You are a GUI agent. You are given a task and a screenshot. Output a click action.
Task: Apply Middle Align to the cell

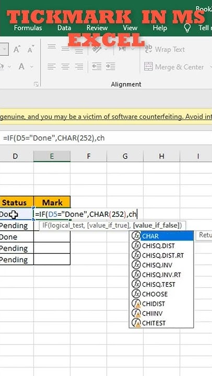point(65,49)
